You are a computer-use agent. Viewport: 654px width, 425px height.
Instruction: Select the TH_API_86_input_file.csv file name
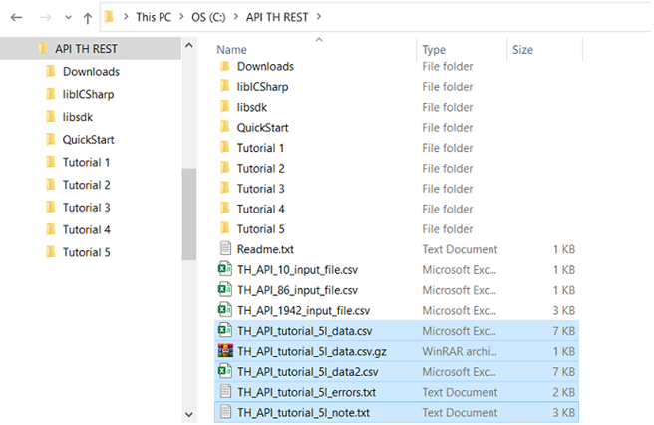(x=297, y=290)
